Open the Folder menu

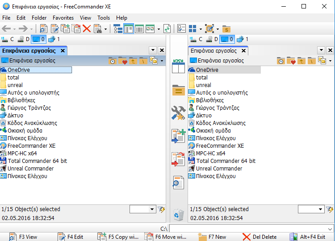tap(39, 18)
